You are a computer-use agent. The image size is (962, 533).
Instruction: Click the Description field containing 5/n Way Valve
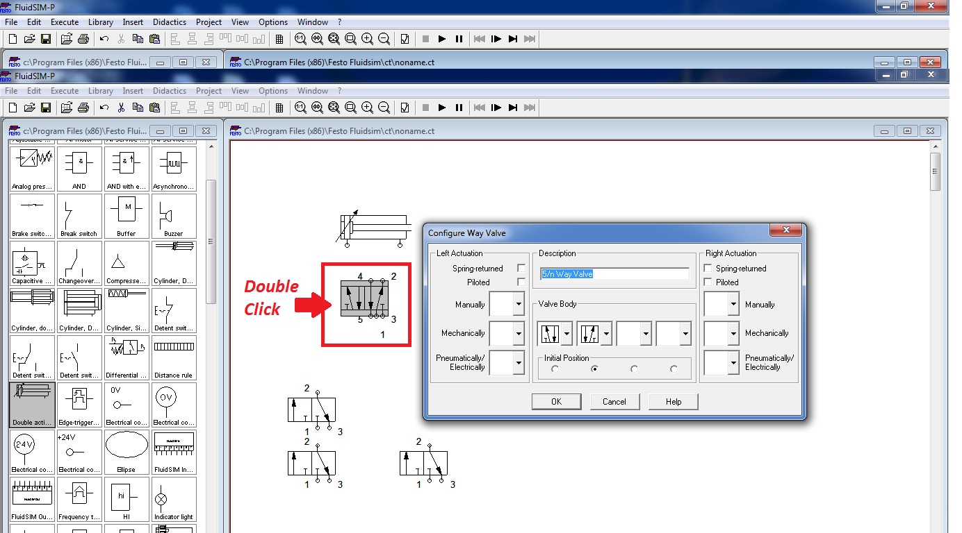tap(614, 274)
